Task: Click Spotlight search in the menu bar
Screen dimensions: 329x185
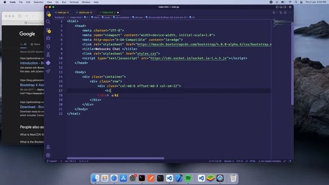Action: click(296, 2)
